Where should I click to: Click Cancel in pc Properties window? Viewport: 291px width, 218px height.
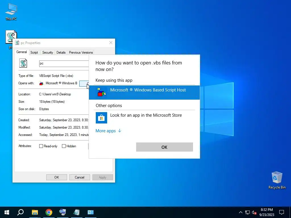tap(80, 177)
